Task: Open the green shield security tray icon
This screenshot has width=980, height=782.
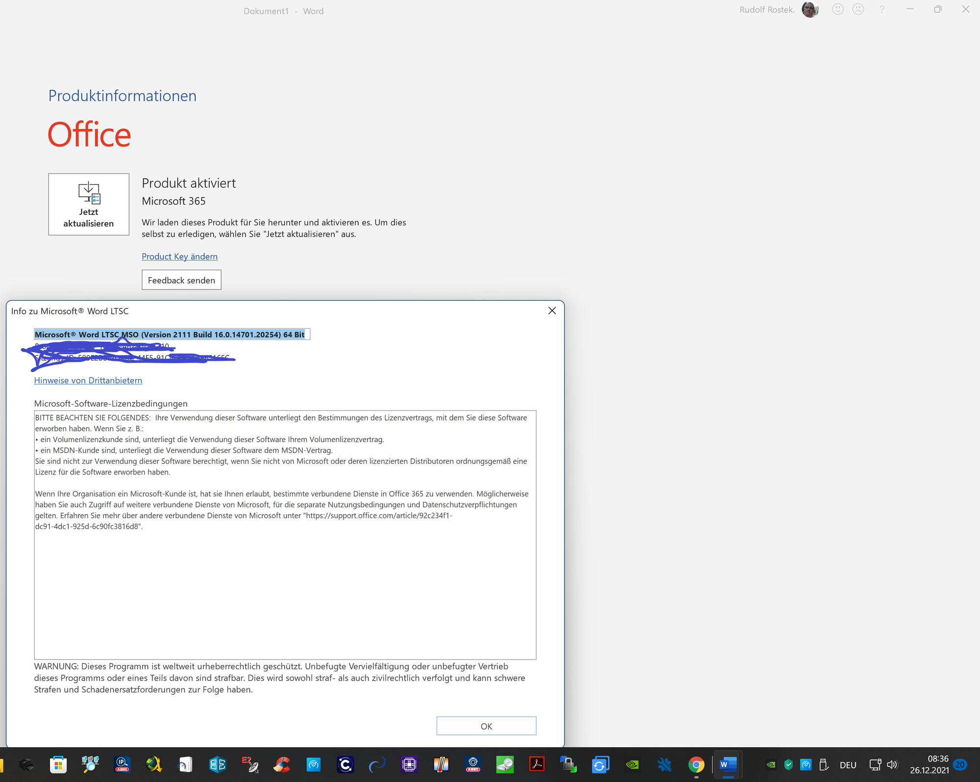Action: [788, 765]
